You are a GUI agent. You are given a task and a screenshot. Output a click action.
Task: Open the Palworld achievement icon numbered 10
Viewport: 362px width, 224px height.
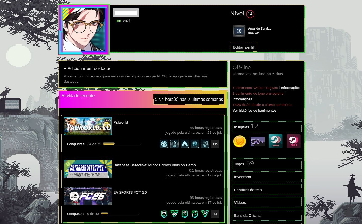pos(205,144)
